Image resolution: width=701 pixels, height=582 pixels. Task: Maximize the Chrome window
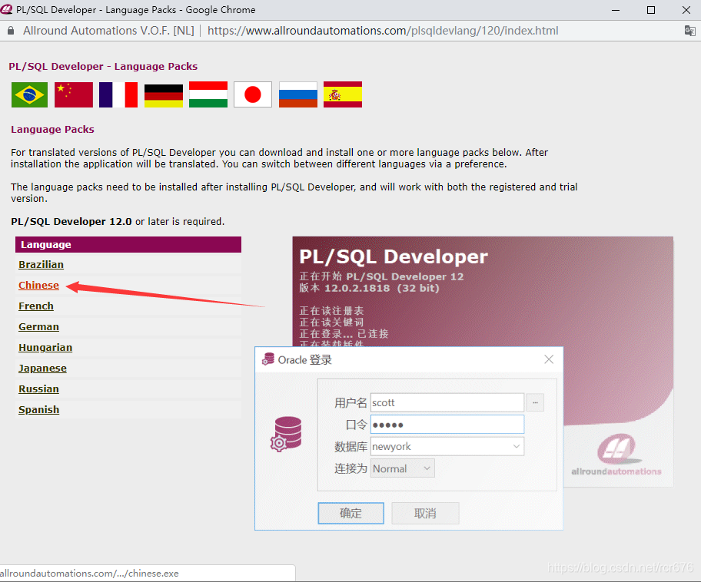[x=651, y=10]
